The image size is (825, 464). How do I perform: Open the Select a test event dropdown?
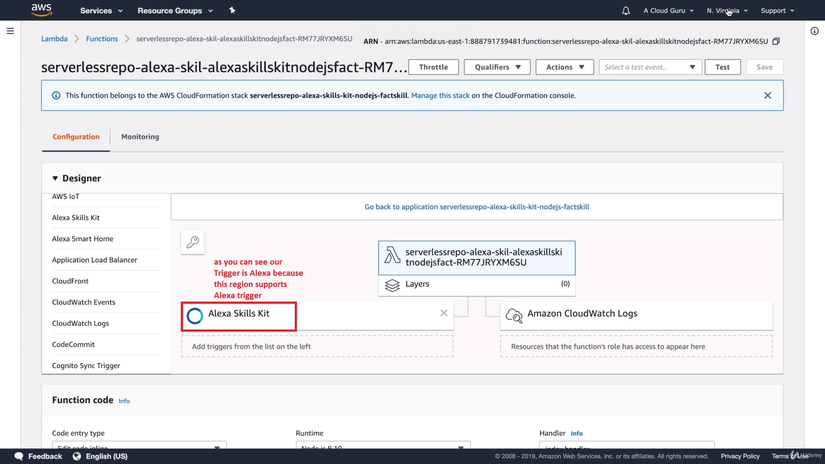tap(650, 67)
